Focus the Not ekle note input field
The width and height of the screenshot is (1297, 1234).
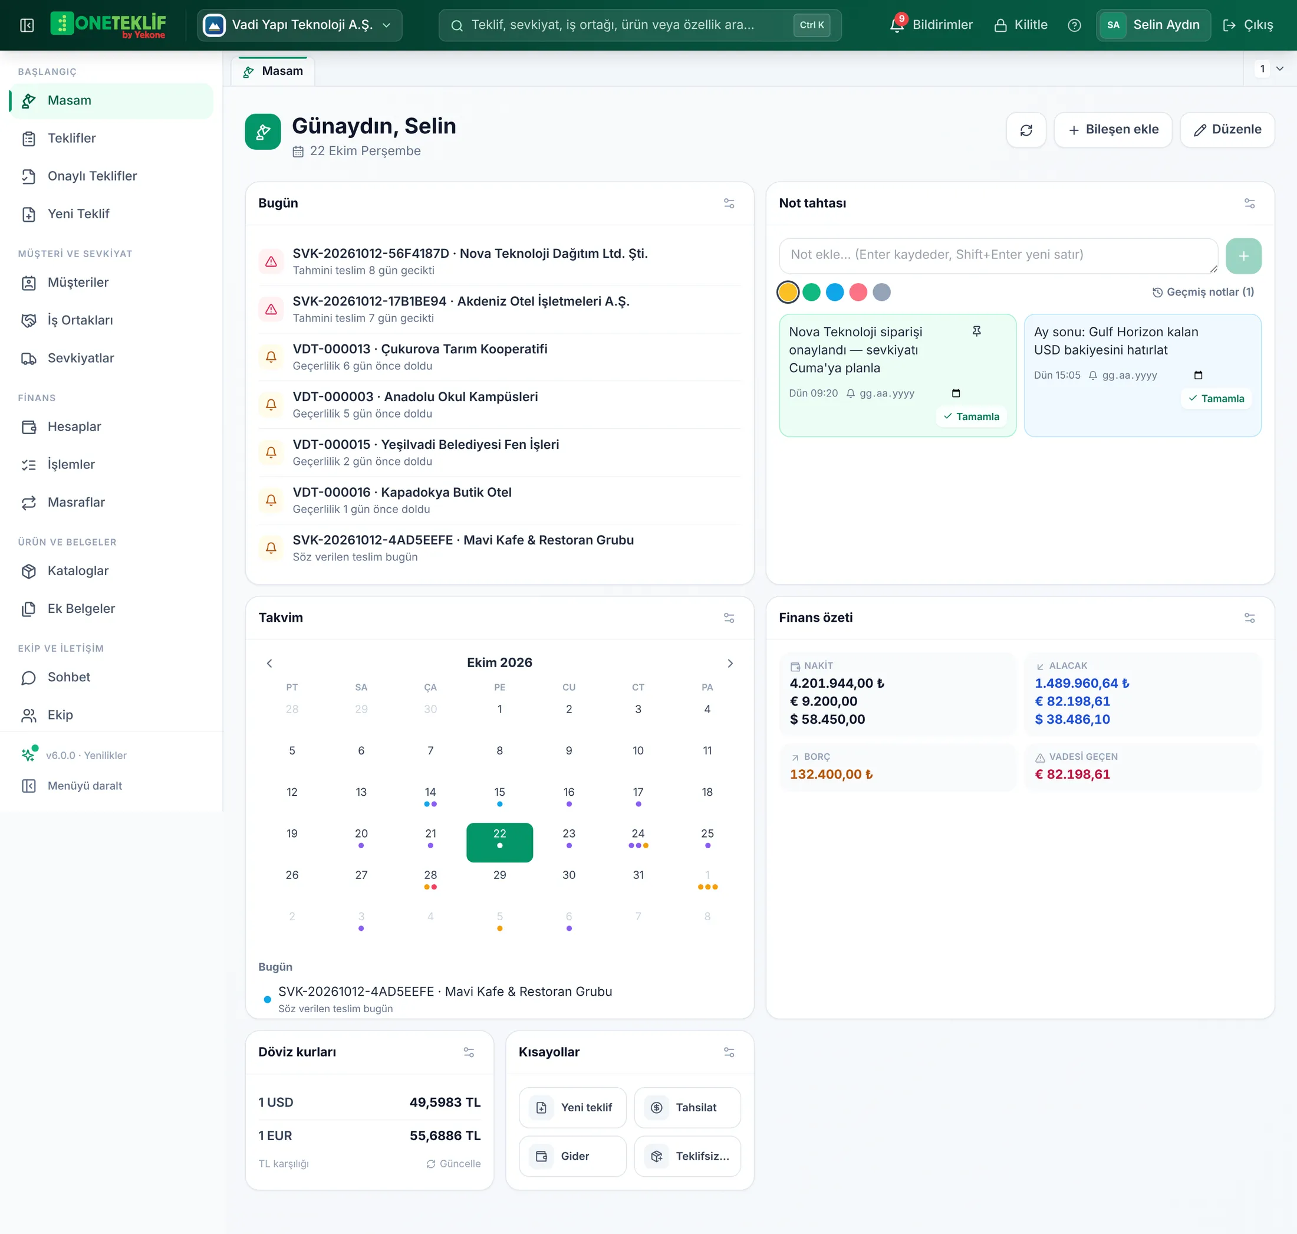999,256
